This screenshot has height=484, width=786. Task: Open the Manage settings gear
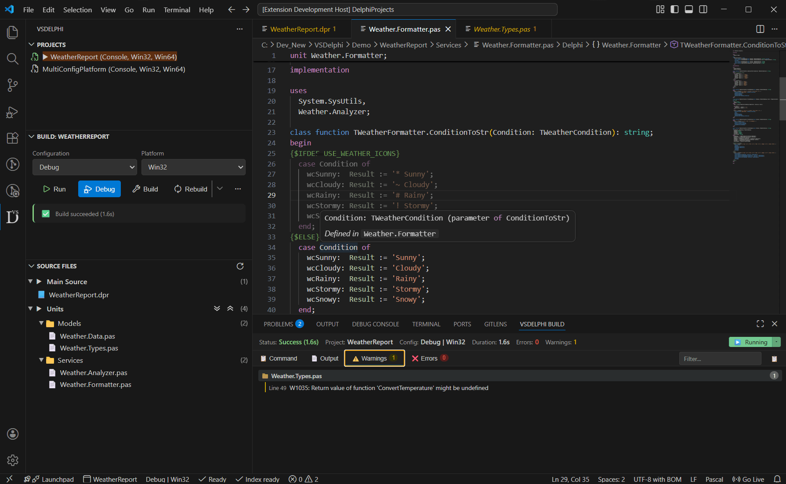(12, 460)
